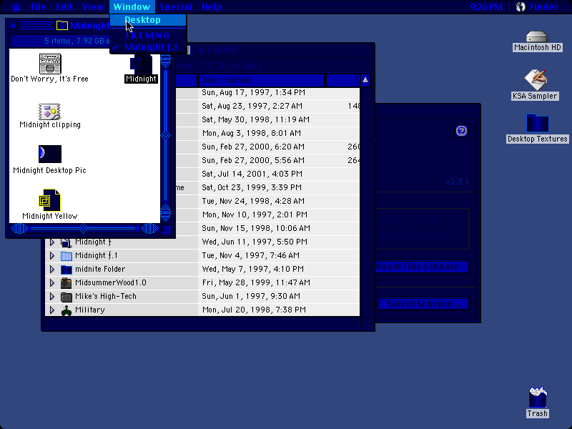The height and width of the screenshot is (429, 572).
Task: Expand the Midnight ƒ.1 folder row
Action: pyautogui.click(x=52, y=255)
